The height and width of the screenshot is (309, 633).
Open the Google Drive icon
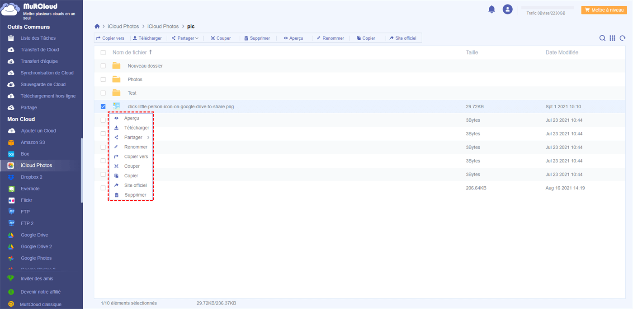pyautogui.click(x=11, y=235)
